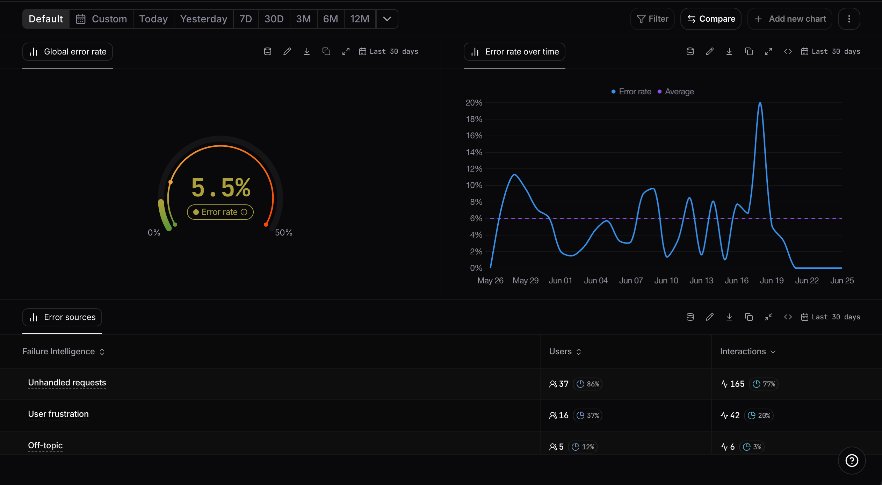Download the Global error rate chart

point(307,52)
